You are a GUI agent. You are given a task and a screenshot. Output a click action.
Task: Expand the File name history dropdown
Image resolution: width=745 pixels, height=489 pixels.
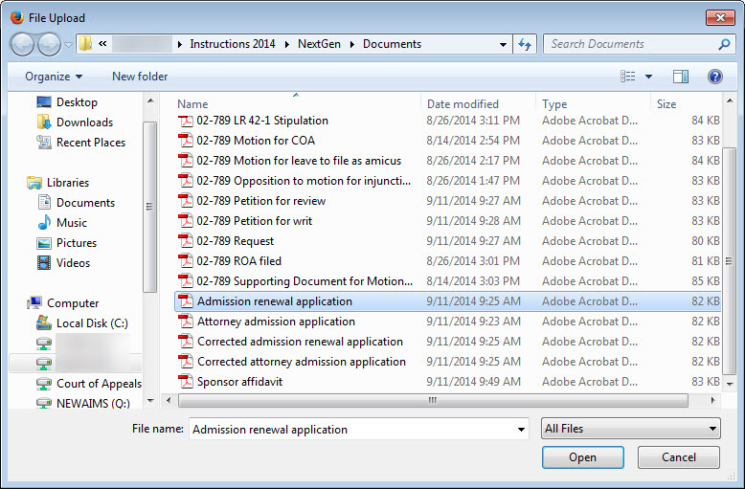(x=521, y=430)
